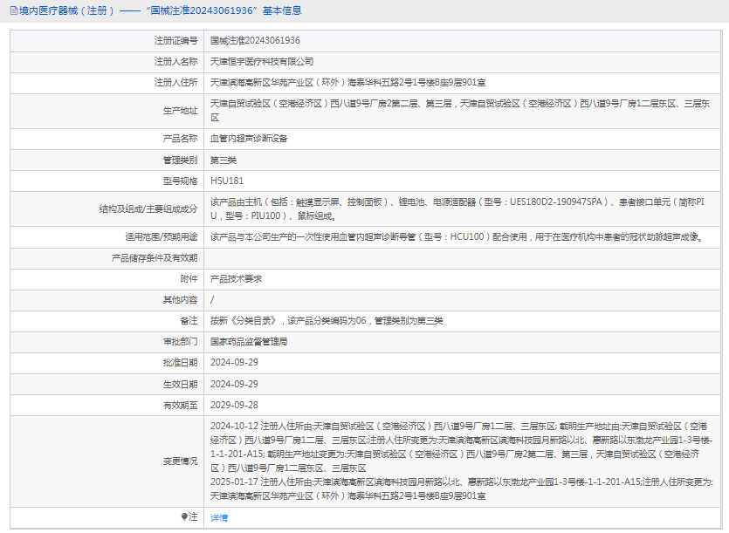Open the 详情 link in the 注 row

[219, 517]
